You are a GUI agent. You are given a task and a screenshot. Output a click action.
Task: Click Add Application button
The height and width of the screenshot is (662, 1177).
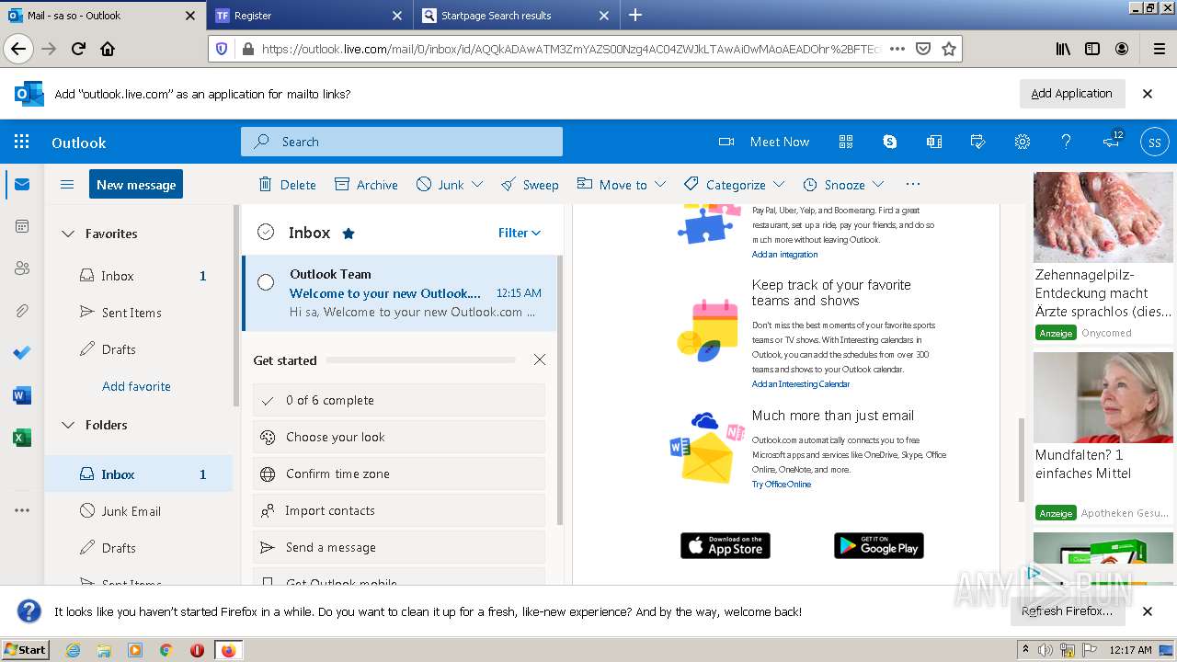tap(1071, 94)
